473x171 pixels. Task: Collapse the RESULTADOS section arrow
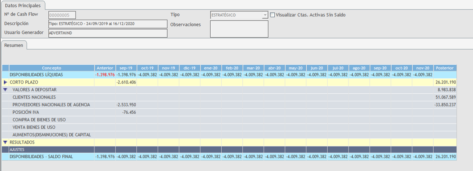[x=5, y=142]
